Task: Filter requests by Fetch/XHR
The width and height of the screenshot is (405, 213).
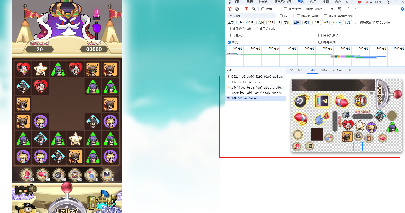Action: coord(247,22)
